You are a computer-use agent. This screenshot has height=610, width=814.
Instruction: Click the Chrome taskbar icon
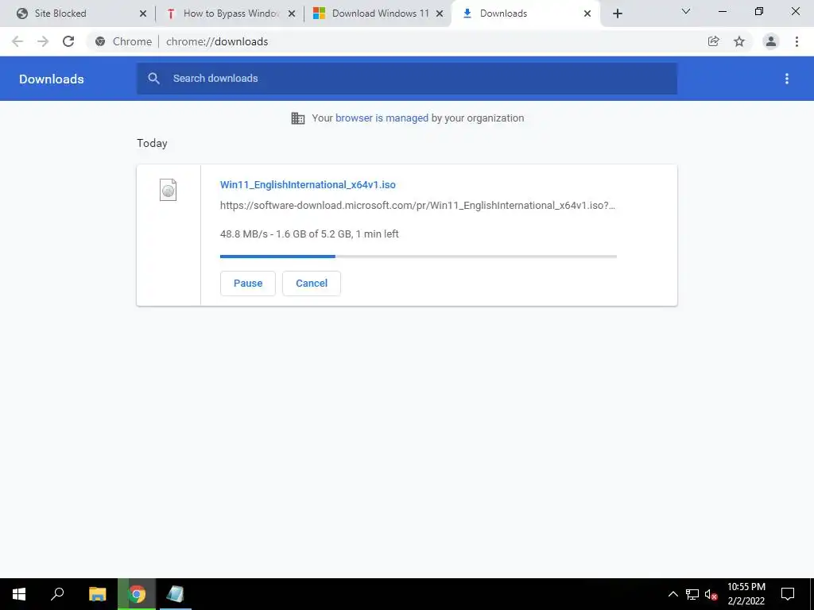click(137, 594)
